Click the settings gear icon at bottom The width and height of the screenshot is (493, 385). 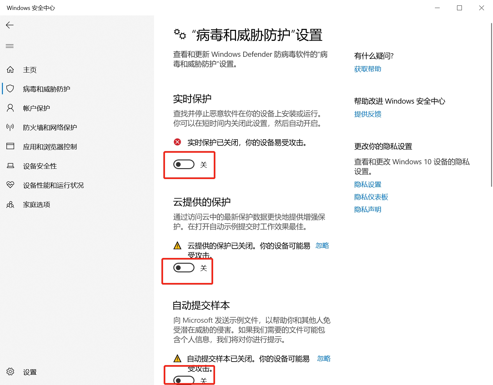[x=10, y=372]
